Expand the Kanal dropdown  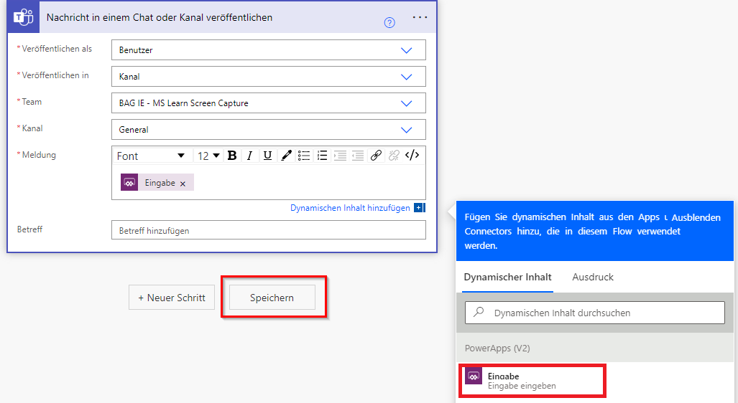(406, 130)
